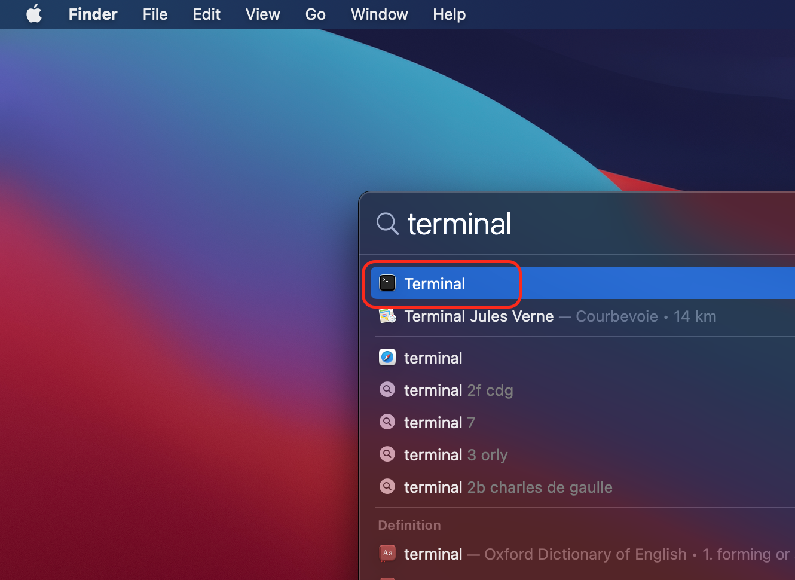
Task: Open the Window menu
Action: pyautogui.click(x=380, y=14)
